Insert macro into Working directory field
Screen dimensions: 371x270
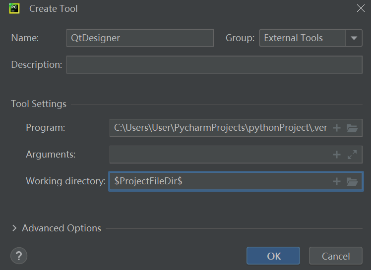click(x=336, y=181)
